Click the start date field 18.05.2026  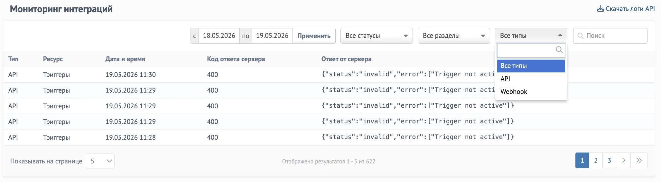pyautogui.click(x=219, y=36)
